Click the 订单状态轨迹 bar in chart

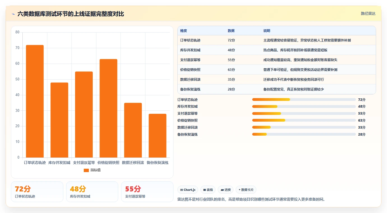coord(35,101)
